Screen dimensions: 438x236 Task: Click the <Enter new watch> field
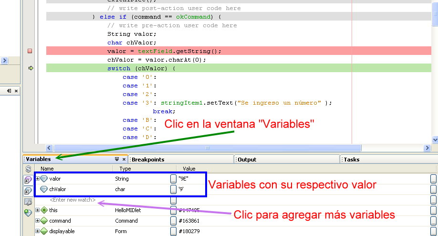(73, 200)
